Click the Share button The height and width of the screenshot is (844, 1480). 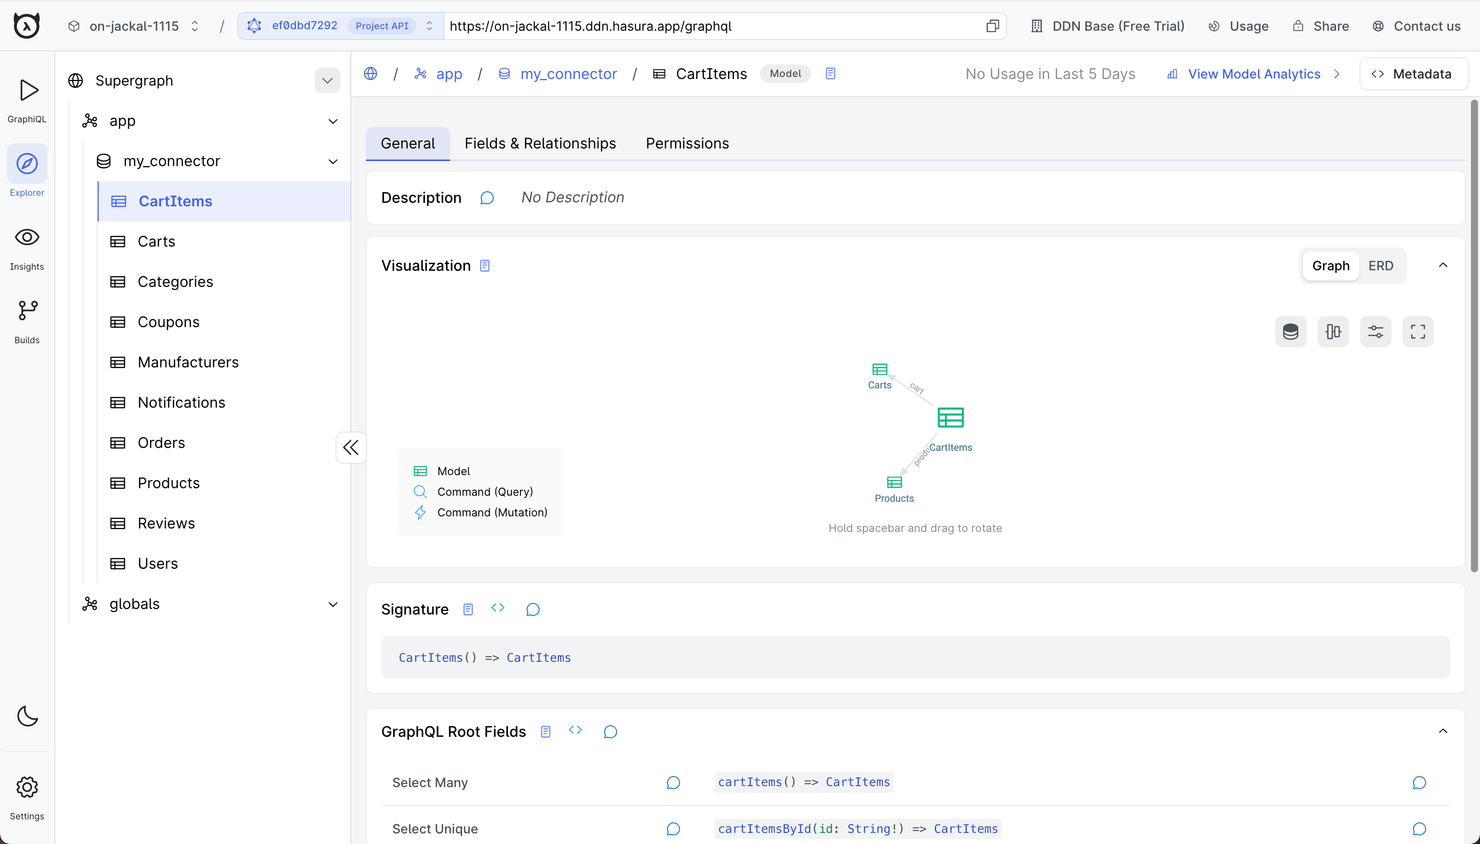point(1320,26)
